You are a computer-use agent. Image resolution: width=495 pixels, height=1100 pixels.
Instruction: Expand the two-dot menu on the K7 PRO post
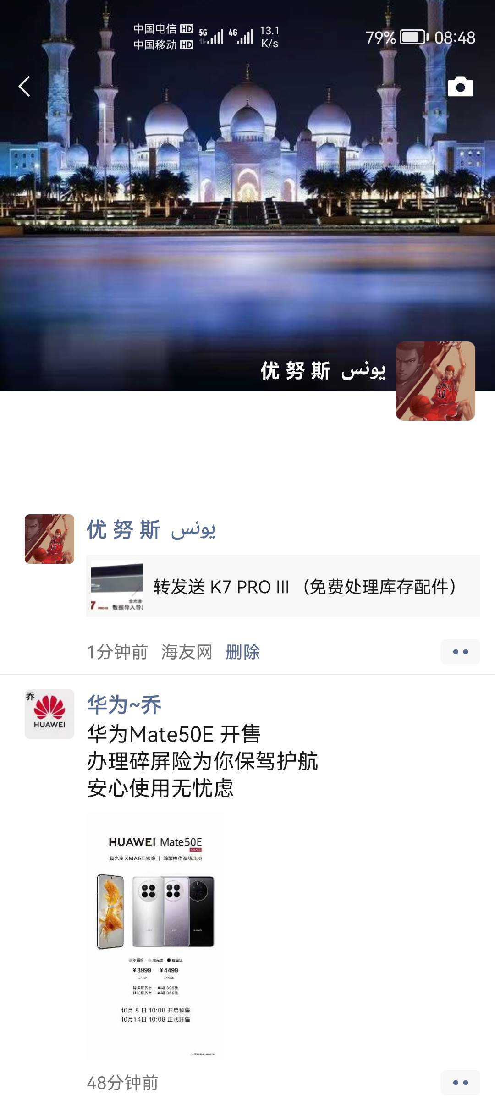point(460,652)
